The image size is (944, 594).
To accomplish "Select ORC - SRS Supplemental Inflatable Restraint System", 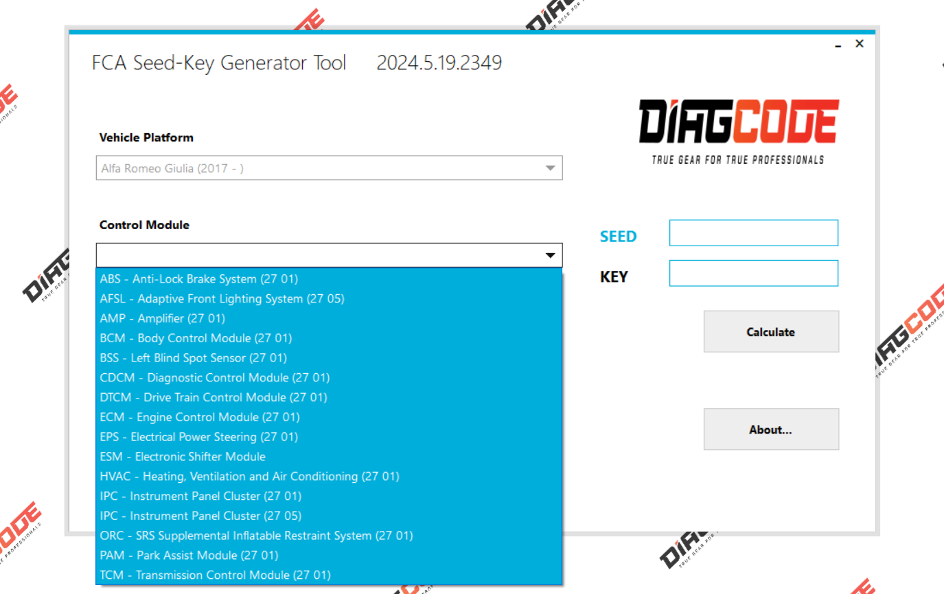I will point(329,536).
